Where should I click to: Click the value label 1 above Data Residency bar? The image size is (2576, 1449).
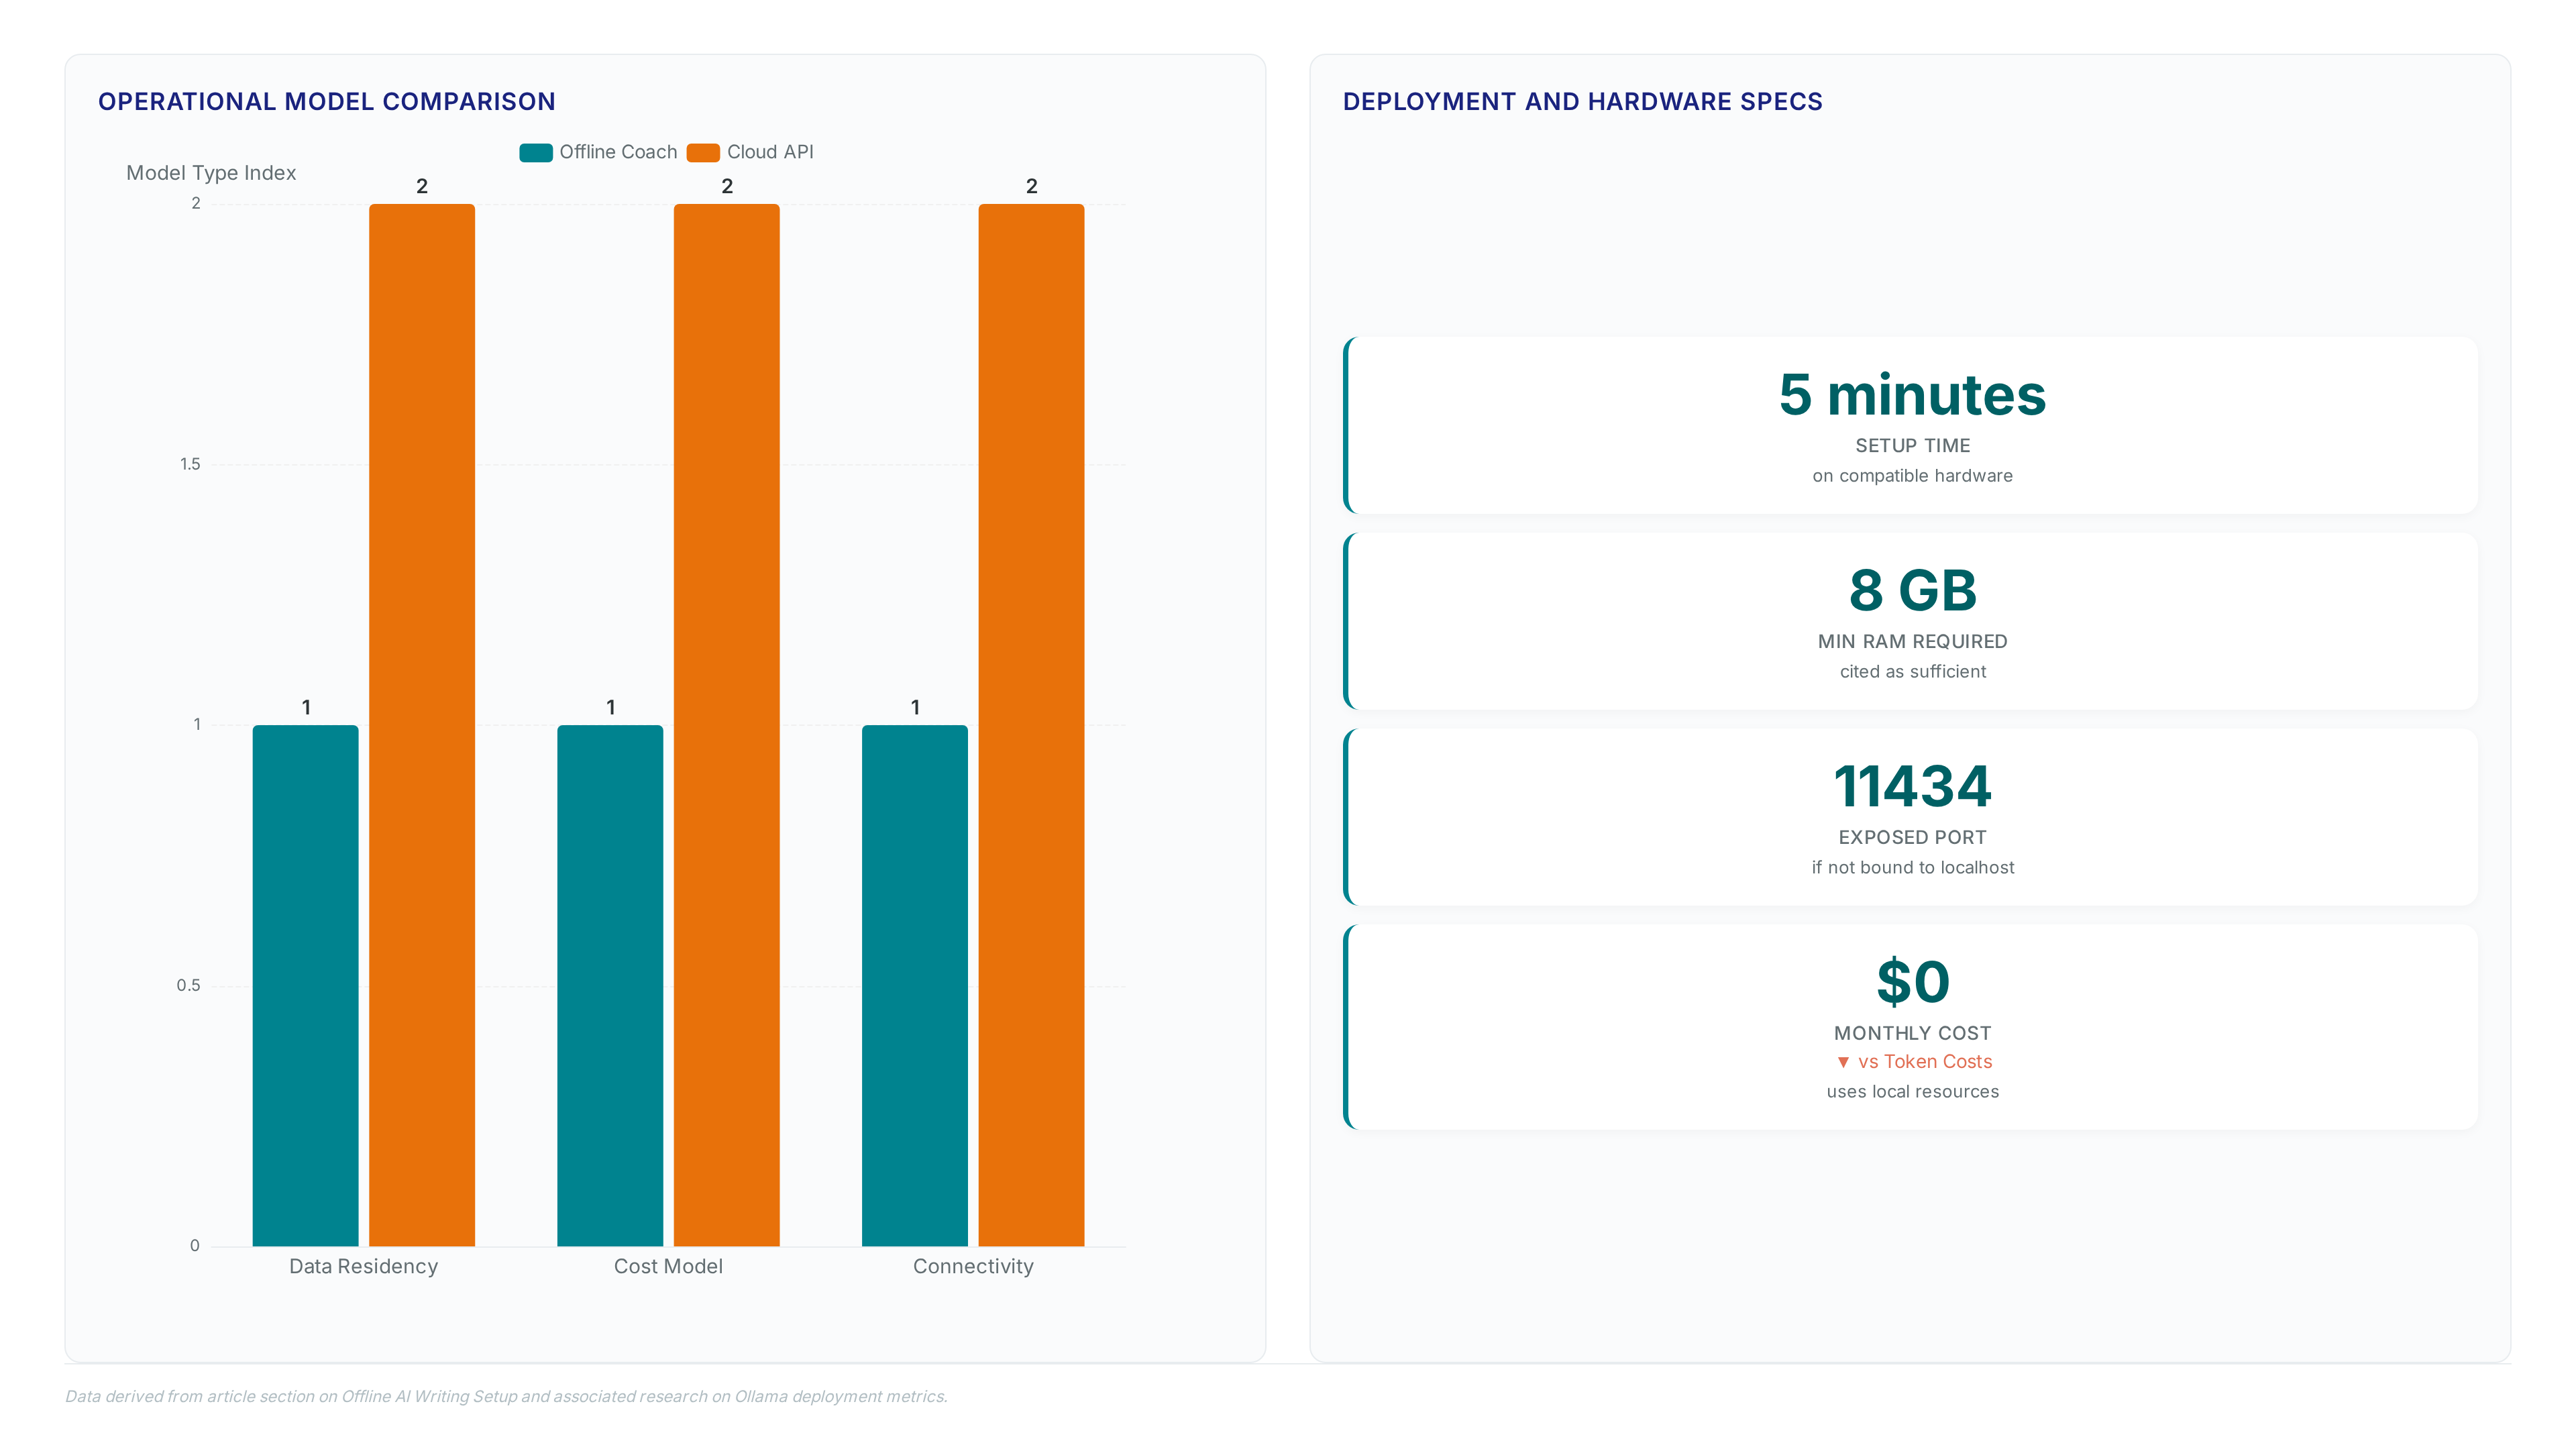click(306, 708)
